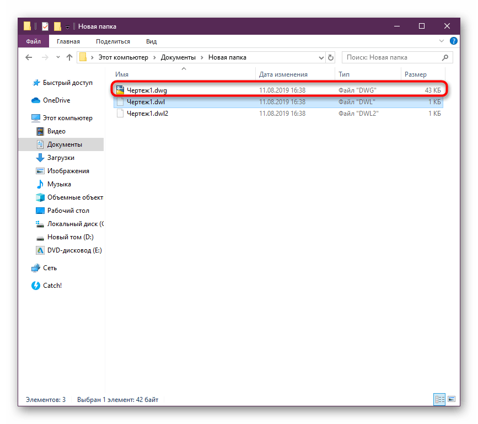Switch to details view icon

(x=439, y=399)
